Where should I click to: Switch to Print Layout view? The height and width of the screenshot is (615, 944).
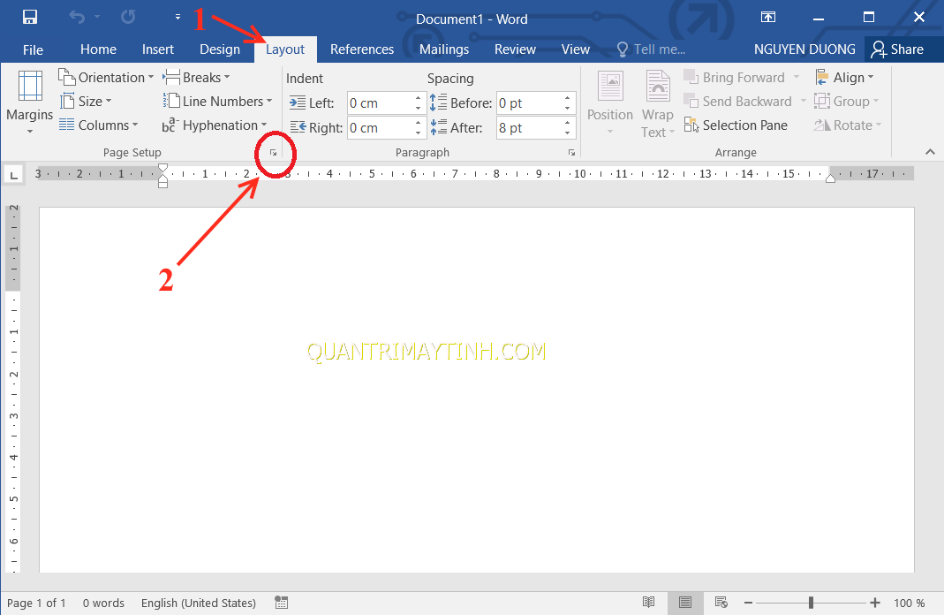(x=685, y=603)
